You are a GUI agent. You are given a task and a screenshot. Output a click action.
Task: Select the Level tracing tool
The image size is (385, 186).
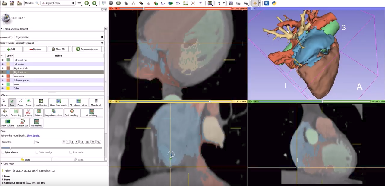[x=41, y=103]
